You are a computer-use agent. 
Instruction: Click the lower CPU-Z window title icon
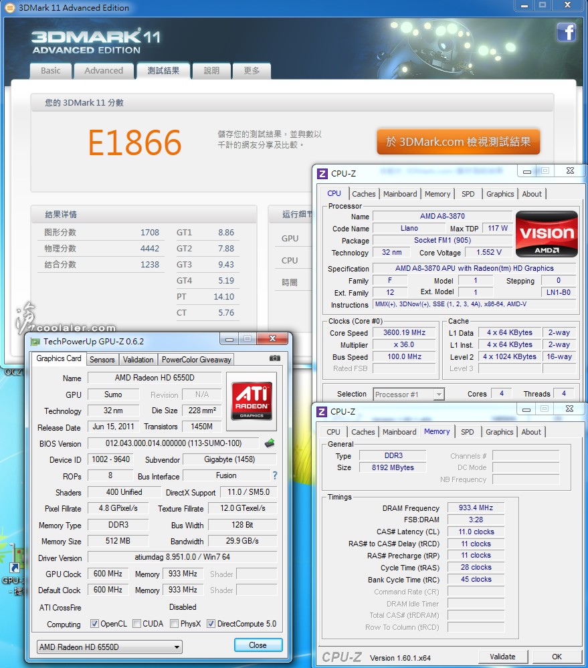[x=322, y=411]
